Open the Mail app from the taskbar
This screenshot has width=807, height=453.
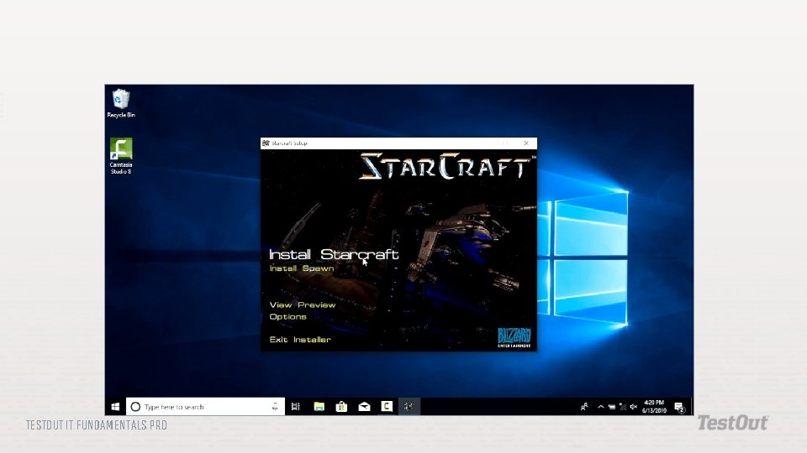[364, 407]
